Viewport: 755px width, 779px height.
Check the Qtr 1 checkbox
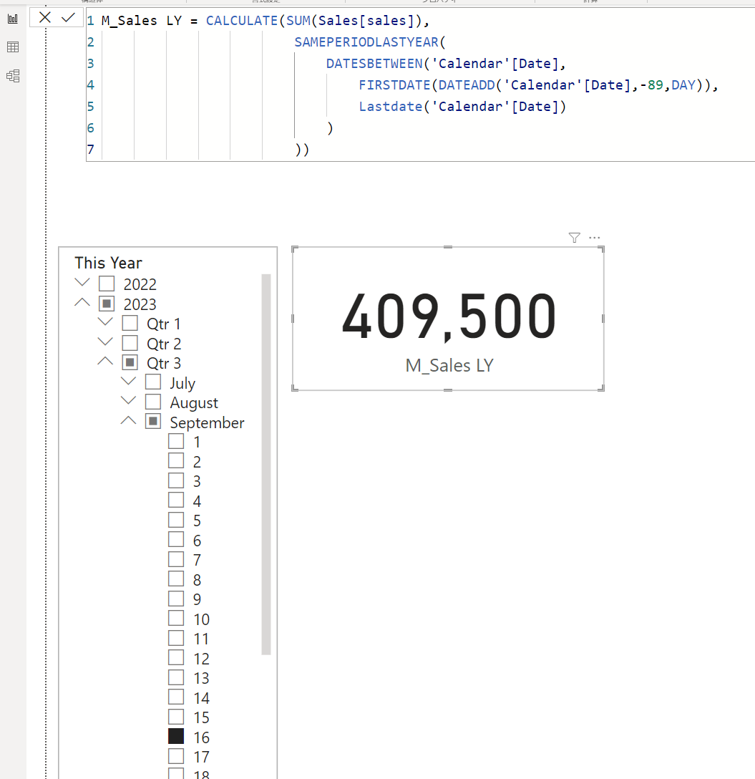[x=130, y=323]
